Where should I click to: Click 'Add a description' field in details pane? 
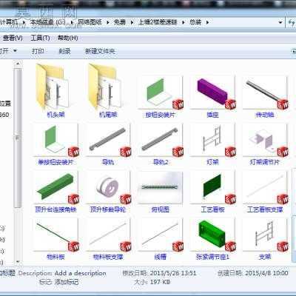81,273
